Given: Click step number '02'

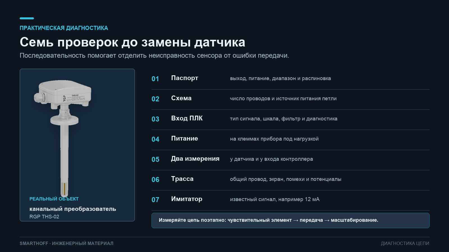Looking at the screenshot, I should pyautogui.click(x=155, y=99).
